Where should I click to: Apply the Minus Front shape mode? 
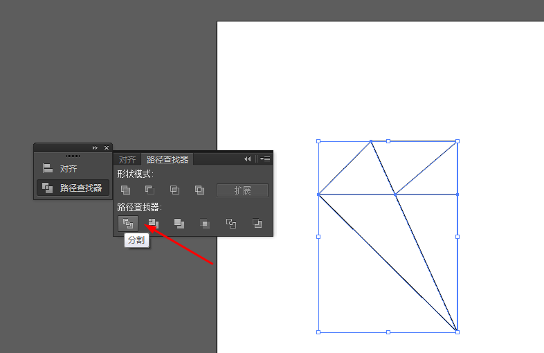[x=150, y=190]
